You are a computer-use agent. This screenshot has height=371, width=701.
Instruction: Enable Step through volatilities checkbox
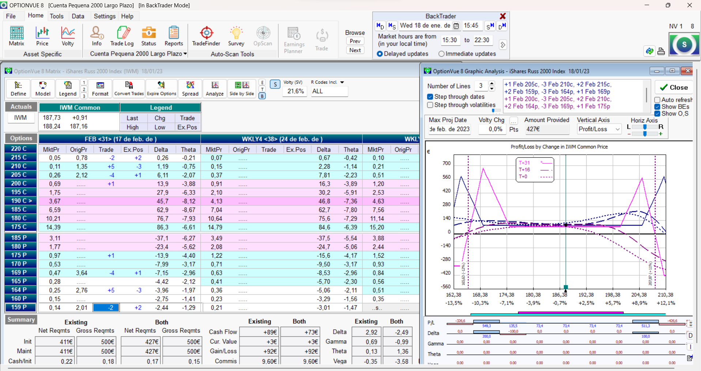(x=430, y=105)
